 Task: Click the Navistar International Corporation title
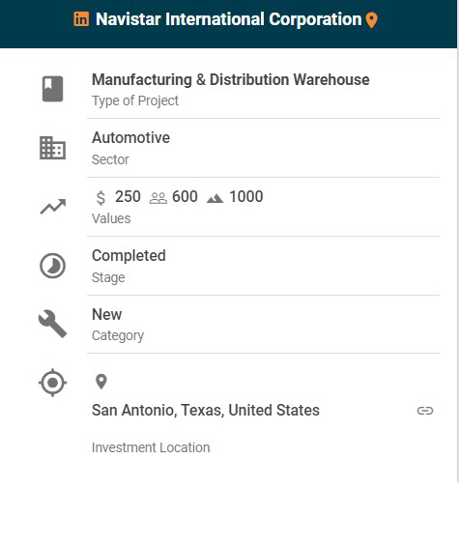pos(228,19)
